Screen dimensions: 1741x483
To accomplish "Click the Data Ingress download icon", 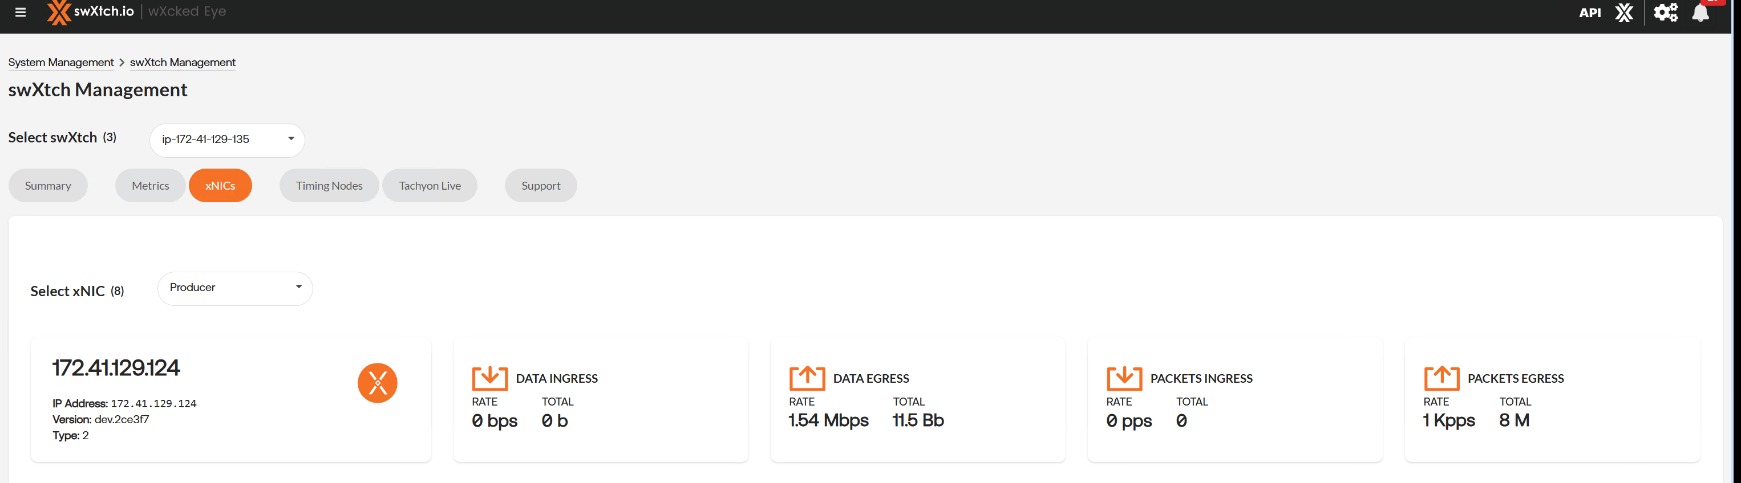I will (489, 378).
